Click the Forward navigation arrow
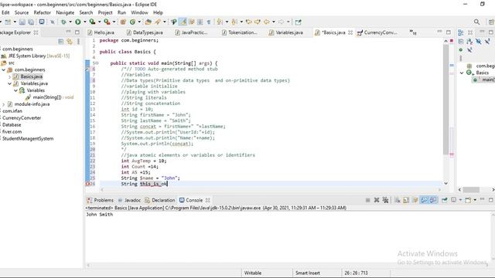495x278 pixels. (281, 22)
